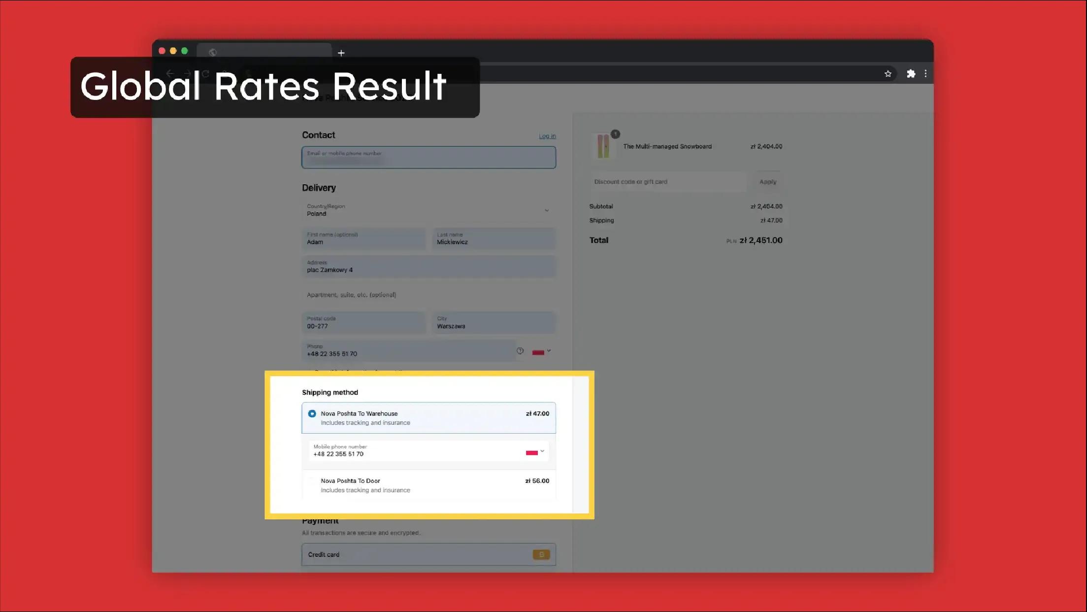Click the globe icon on browser tab

pyautogui.click(x=213, y=52)
